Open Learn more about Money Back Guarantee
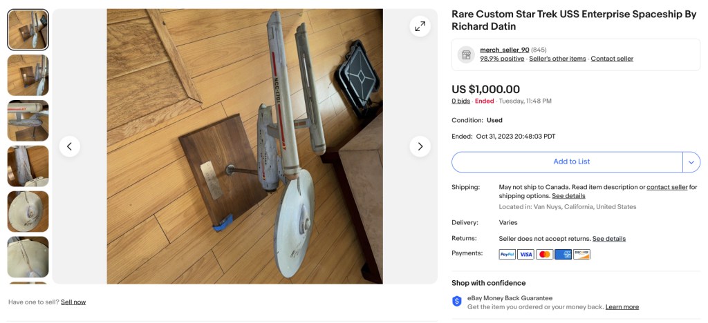The height and width of the screenshot is (323, 708). (x=622, y=307)
